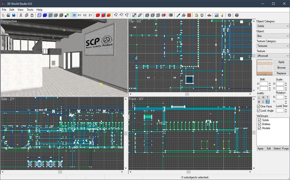This screenshot has height=180, width=290.
Task: Click the red and yellow cube icon
Action: [109, 15]
